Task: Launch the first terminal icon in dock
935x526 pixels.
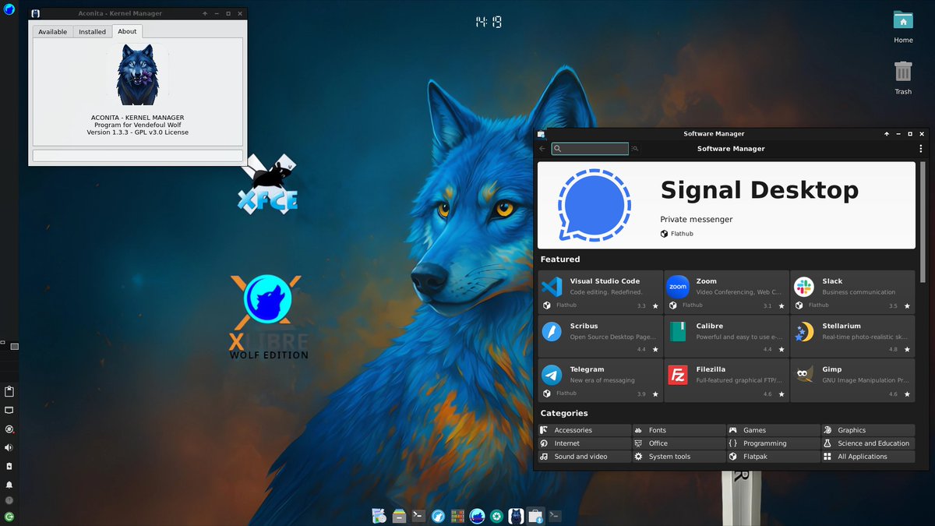Action: pos(418,515)
